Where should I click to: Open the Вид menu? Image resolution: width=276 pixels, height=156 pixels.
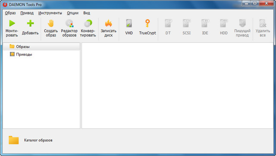coord(87,13)
